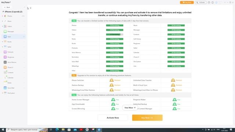
Task: Select the Ringtones sidebar item
Action: point(14,57)
